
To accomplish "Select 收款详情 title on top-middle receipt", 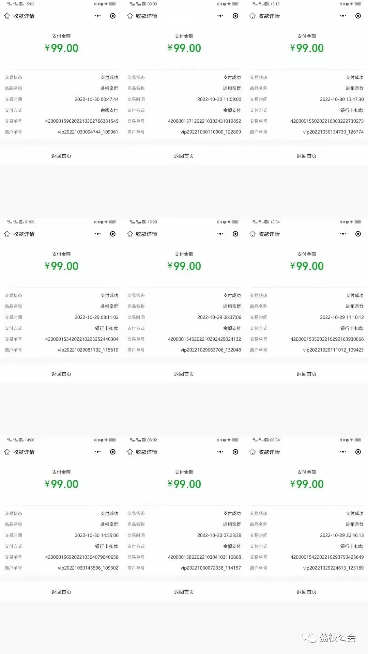I will (x=148, y=16).
